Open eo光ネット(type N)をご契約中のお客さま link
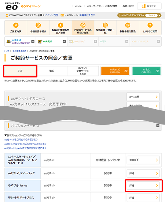Screen dimensions: 165x202 25,148
